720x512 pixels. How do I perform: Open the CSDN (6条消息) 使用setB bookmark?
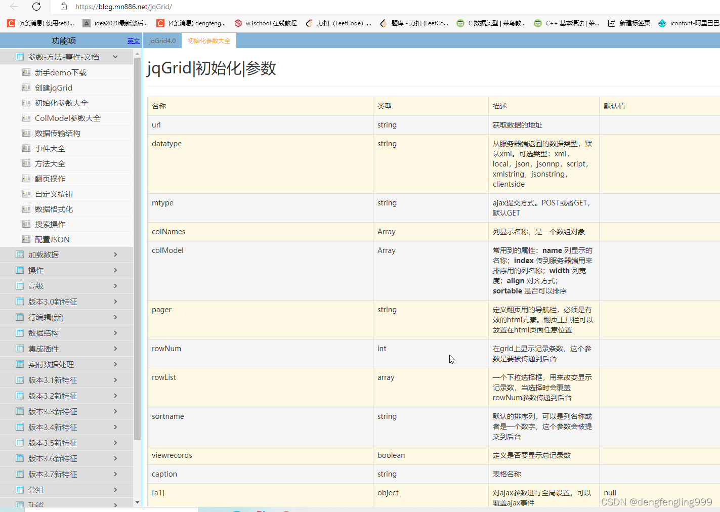[x=38, y=22]
